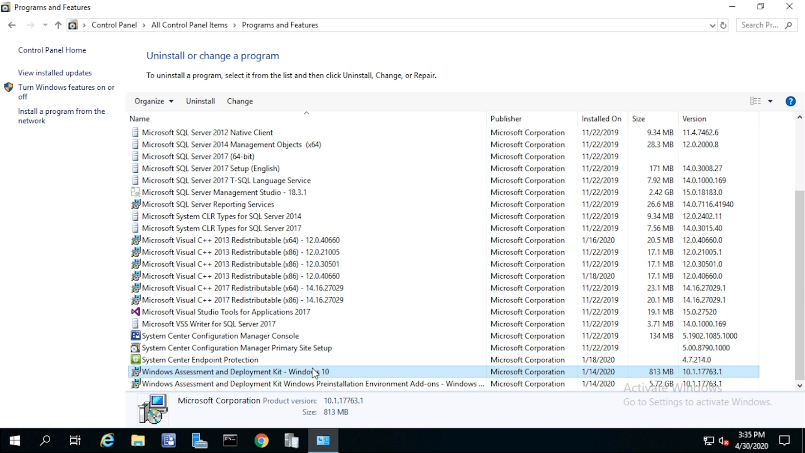This screenshot has width=805, height=453.
Task: Open the Windows Start button
Action: pyautogui.click(x=15, y=441)
